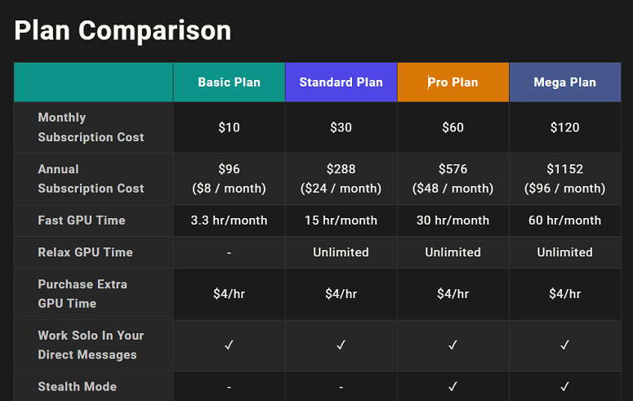
Task: Click the Purchase Extra GPU Time label
Action: [82, 294]
